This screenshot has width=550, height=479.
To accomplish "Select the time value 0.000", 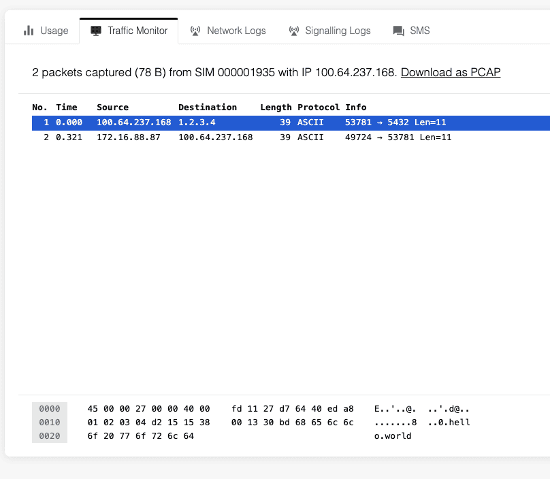I will coord(69,122).
